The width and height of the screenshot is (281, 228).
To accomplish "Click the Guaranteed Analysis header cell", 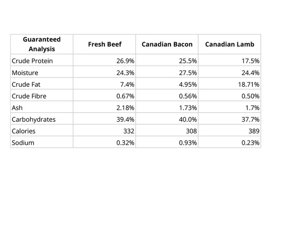I will tap(42, 44).
